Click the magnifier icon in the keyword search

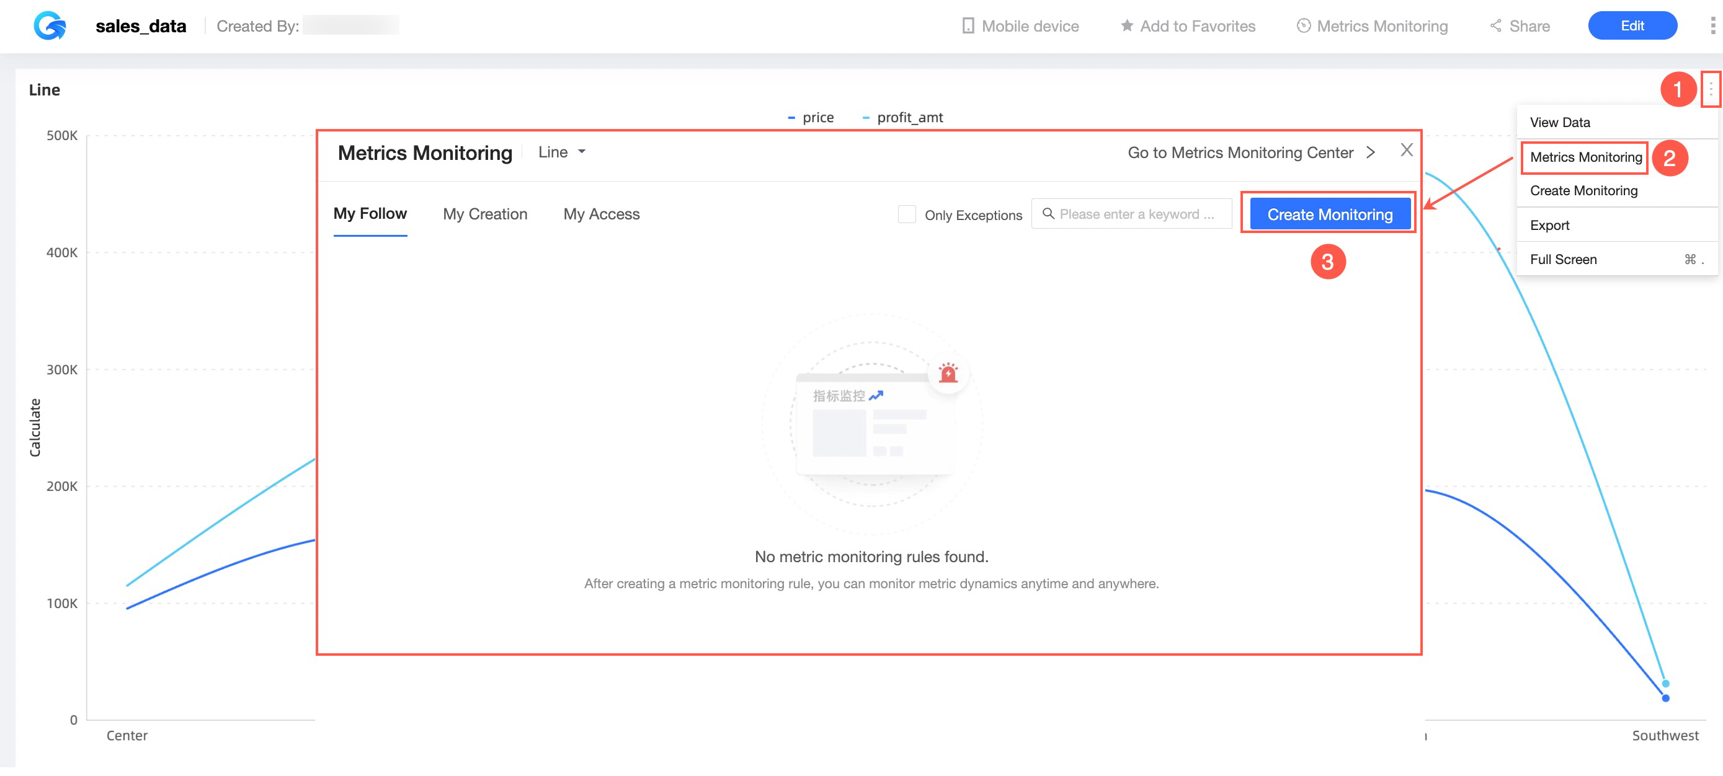point(1048,213)
